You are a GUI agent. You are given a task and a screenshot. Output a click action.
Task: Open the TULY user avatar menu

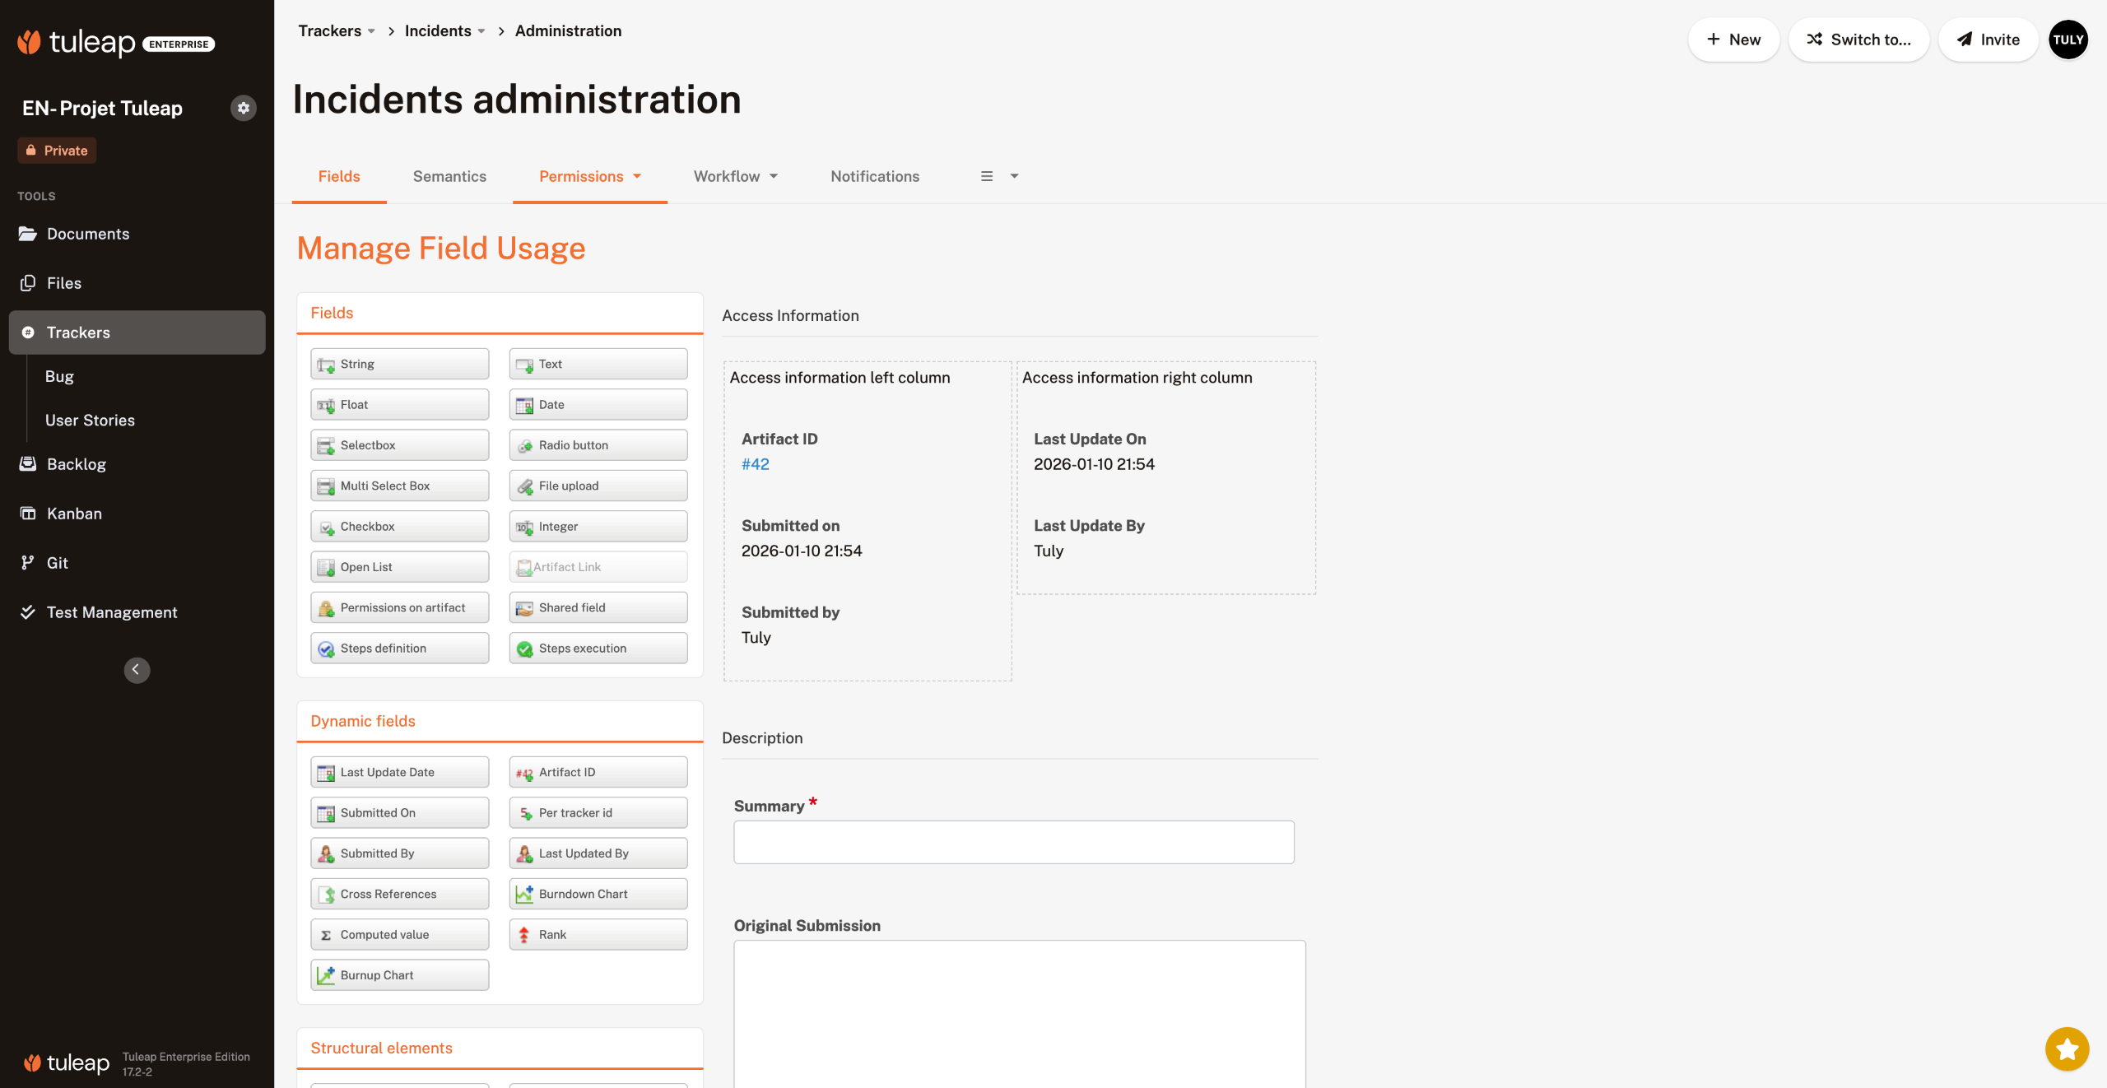tap(2067, 40)
